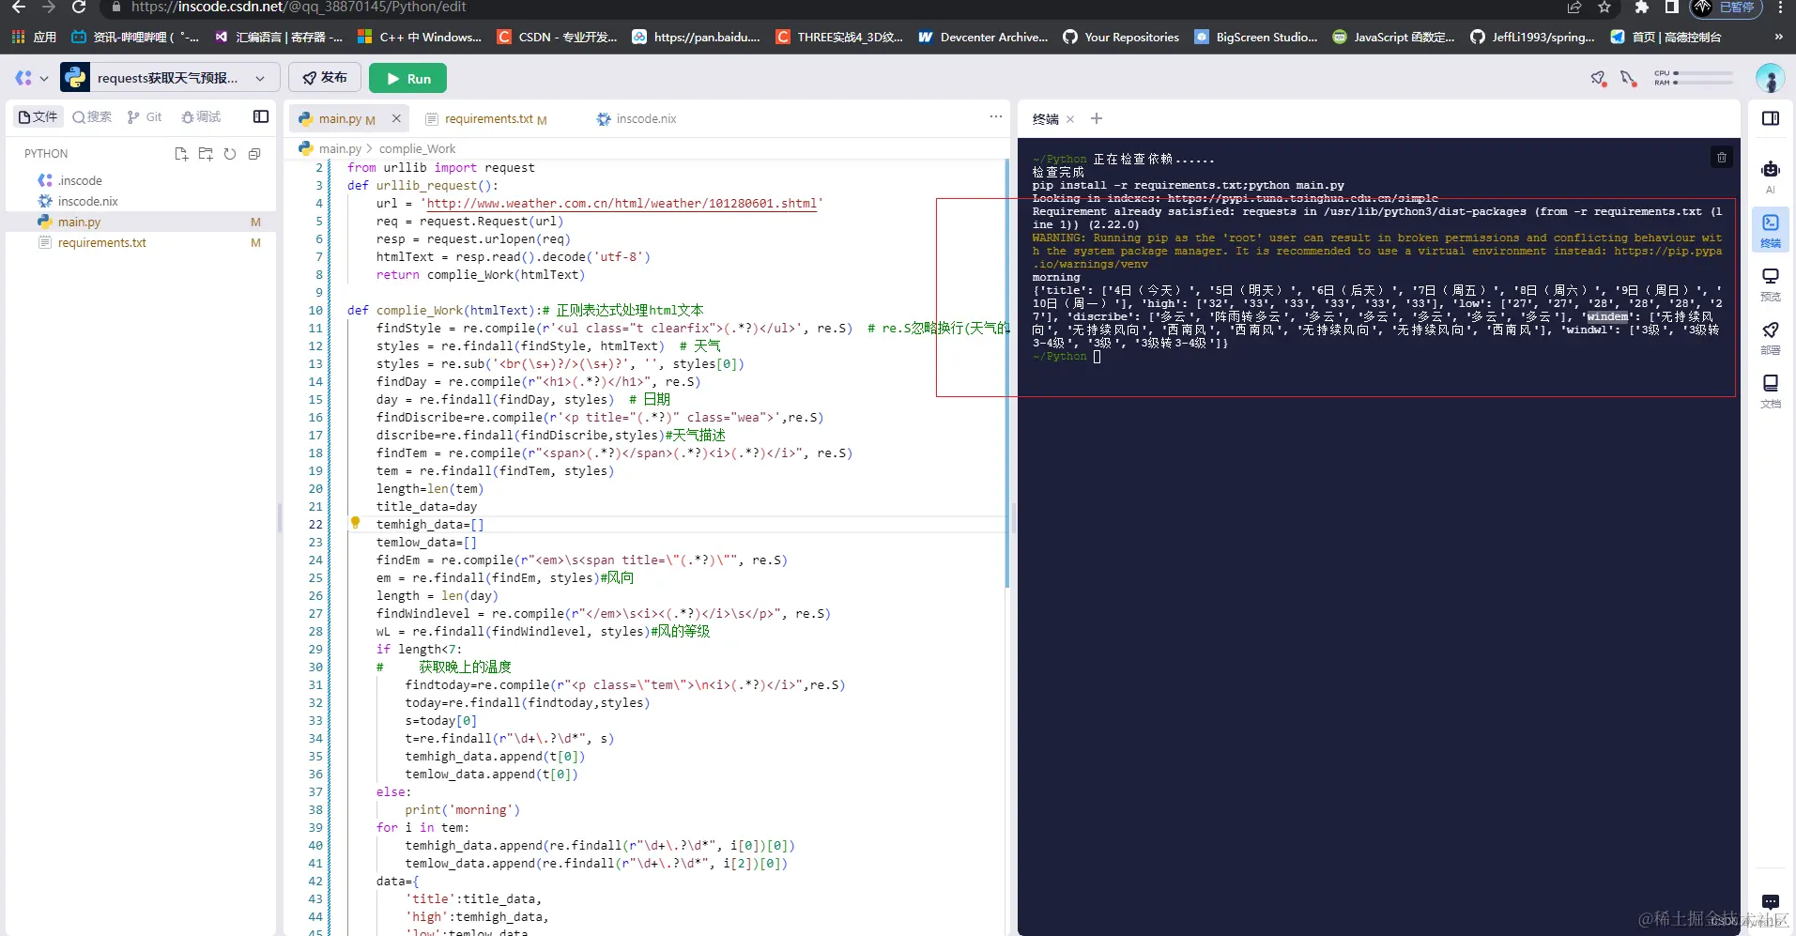1796x936 pixels.
Task: Create a new file in the explorer
Action: pyautogui.click(x=180, y=154)
